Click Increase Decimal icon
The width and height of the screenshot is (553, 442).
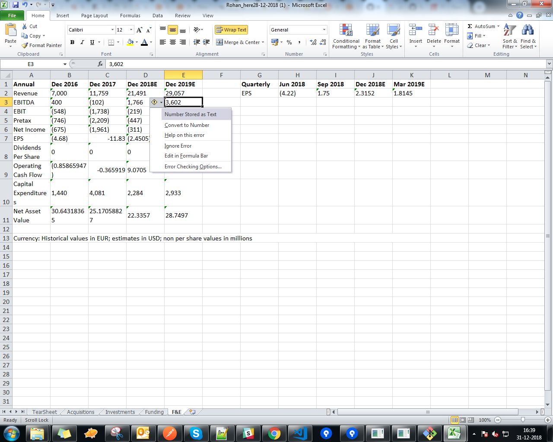coord(313,42)
